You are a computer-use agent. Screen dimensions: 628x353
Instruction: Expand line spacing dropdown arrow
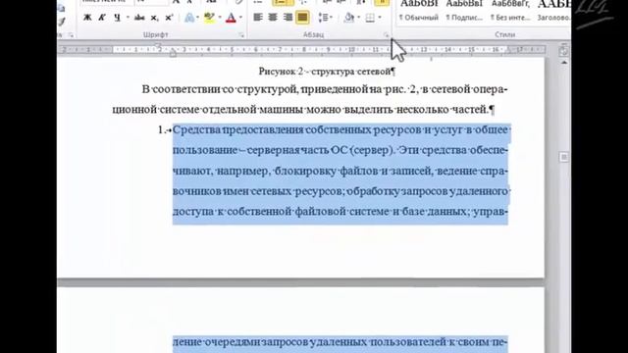pyautogui.click(x=332, y=18)
